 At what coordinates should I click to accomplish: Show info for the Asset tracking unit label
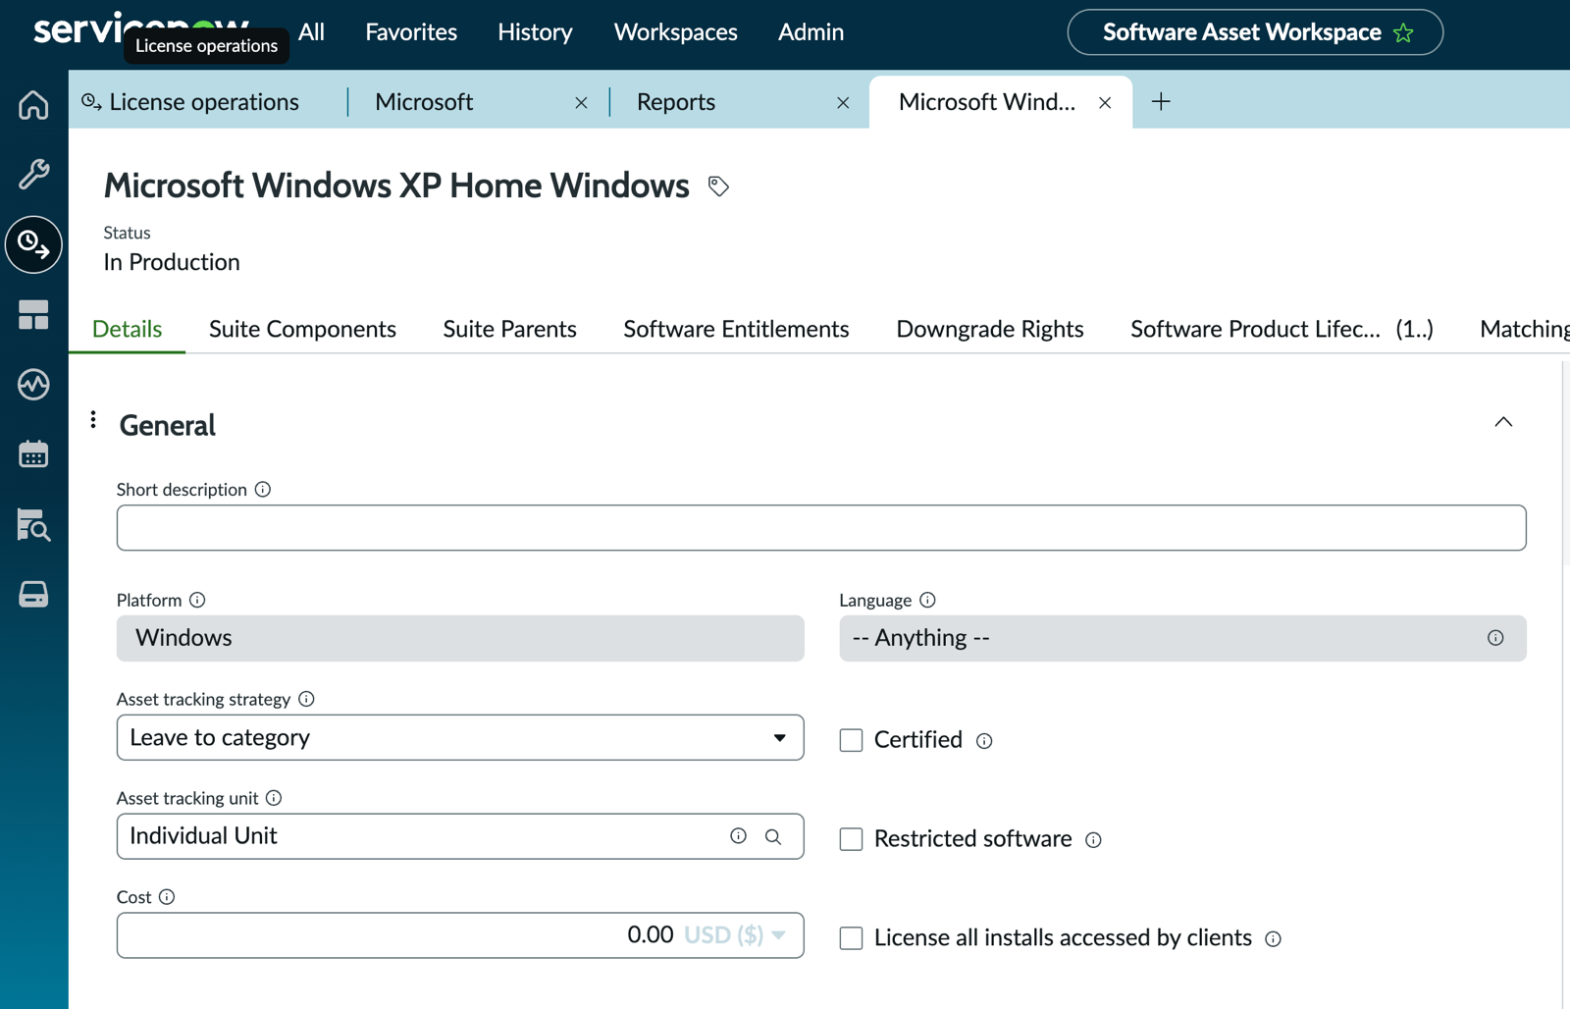coord(274,798)
